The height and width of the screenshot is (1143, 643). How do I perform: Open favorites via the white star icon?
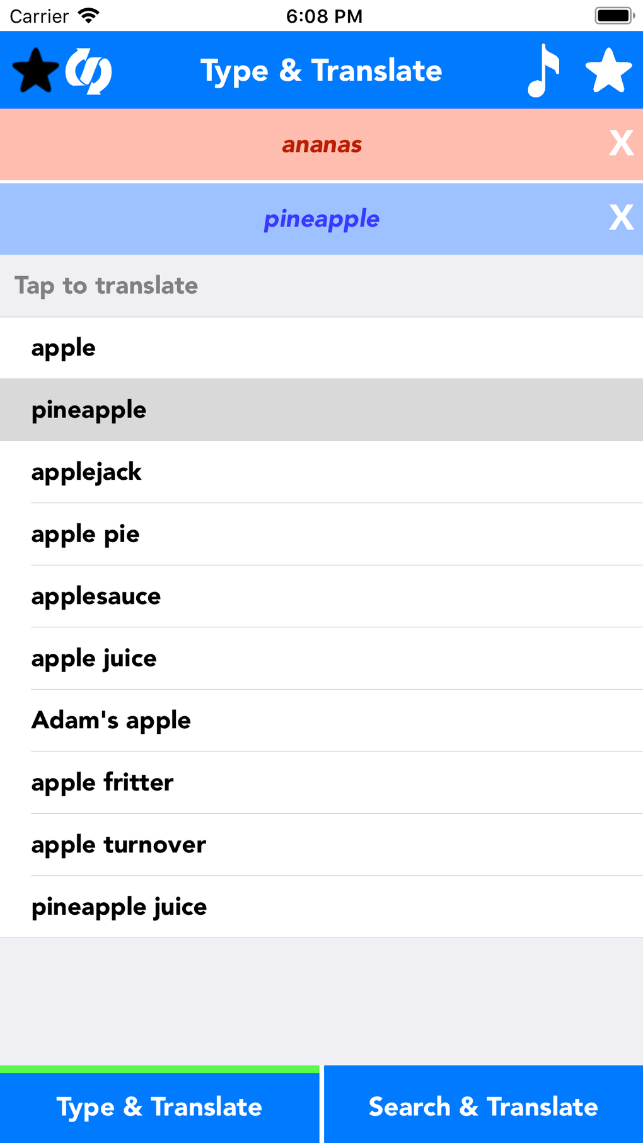[608, 70]
